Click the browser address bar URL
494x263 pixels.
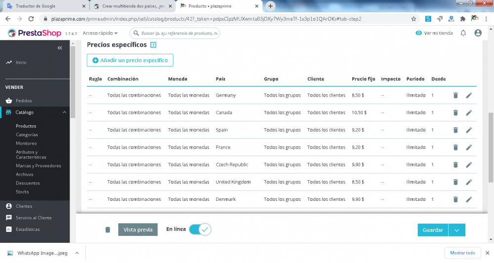[x=206, y=19]
